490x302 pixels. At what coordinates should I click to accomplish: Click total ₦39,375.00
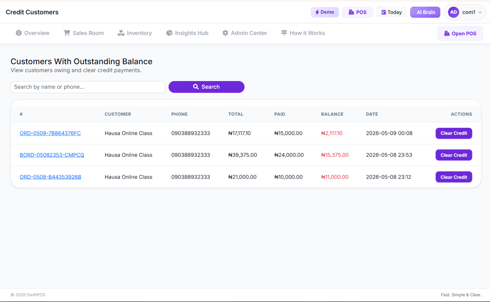(243, 155)
